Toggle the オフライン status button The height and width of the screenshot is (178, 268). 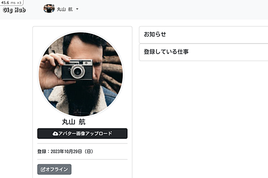point(54,169)
